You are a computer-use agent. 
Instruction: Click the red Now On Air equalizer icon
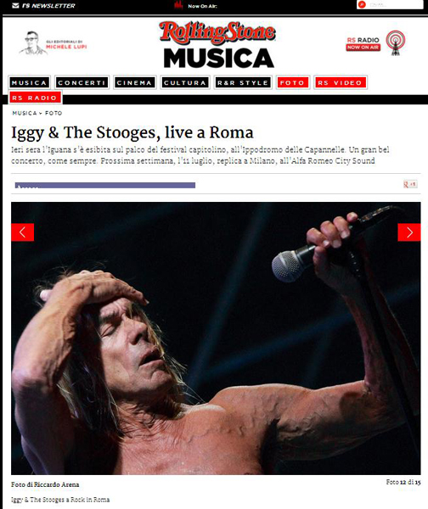click(178, 5)
